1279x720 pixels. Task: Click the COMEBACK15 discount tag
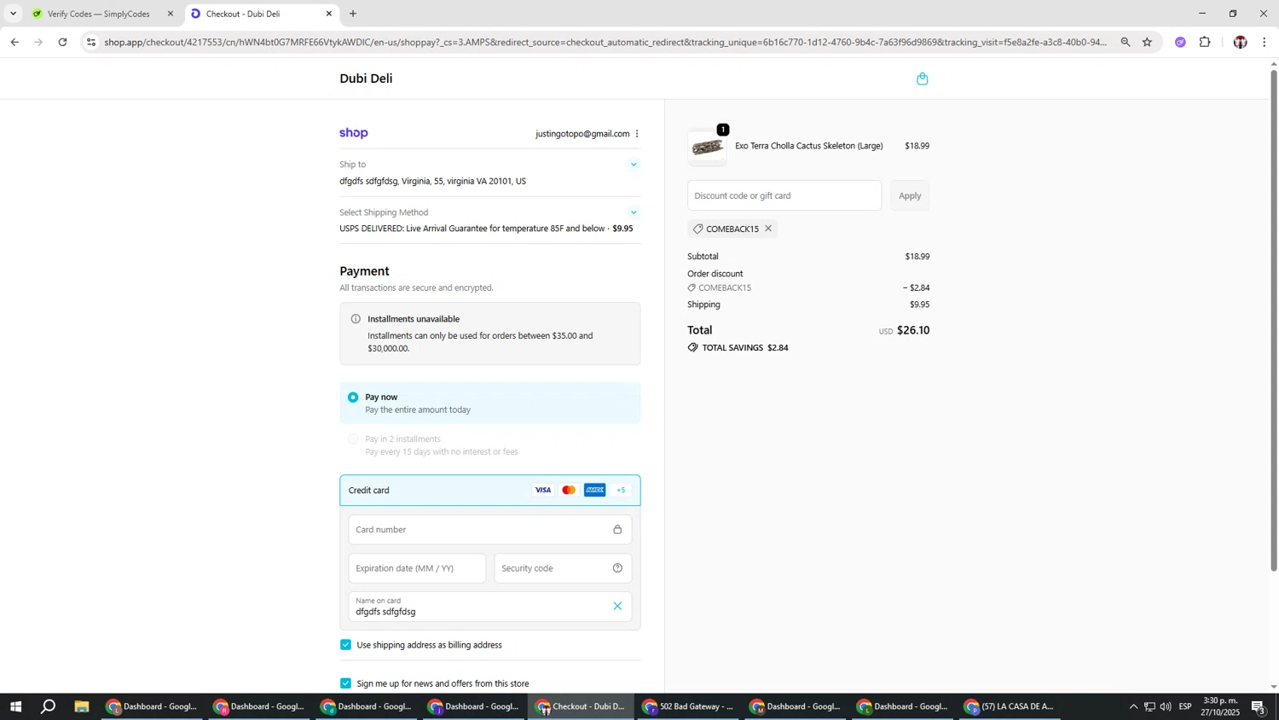tap(732, 229)
